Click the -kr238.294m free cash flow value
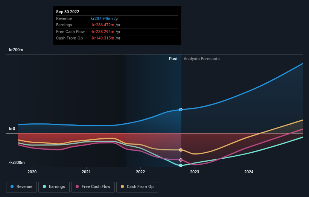Screen dimensions: 309x197 pyautogui.click(x=102, y=32)
